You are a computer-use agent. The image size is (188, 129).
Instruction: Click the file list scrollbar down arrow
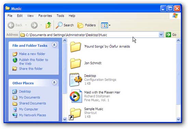click(x=178, y=119)
